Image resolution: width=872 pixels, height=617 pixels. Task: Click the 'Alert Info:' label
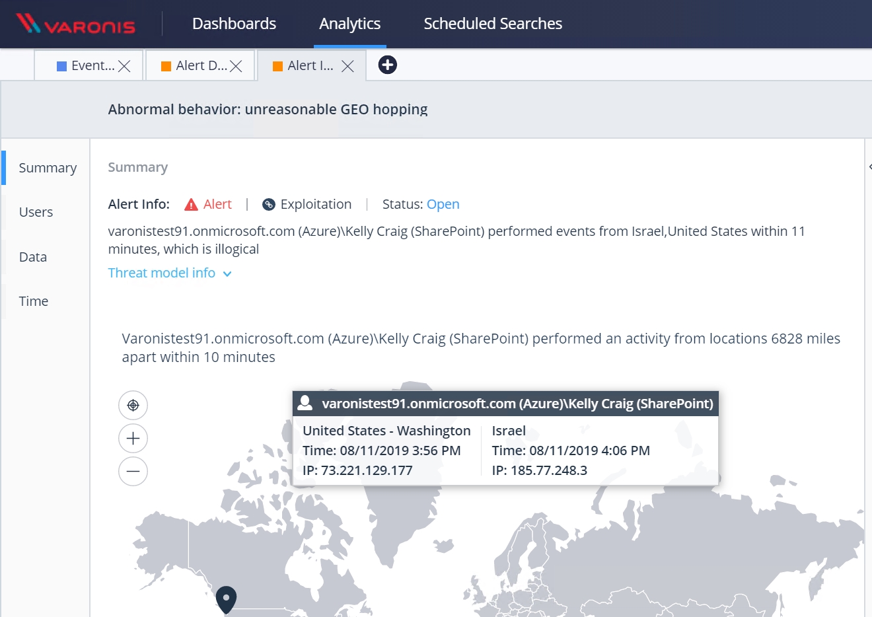[139, 204]
